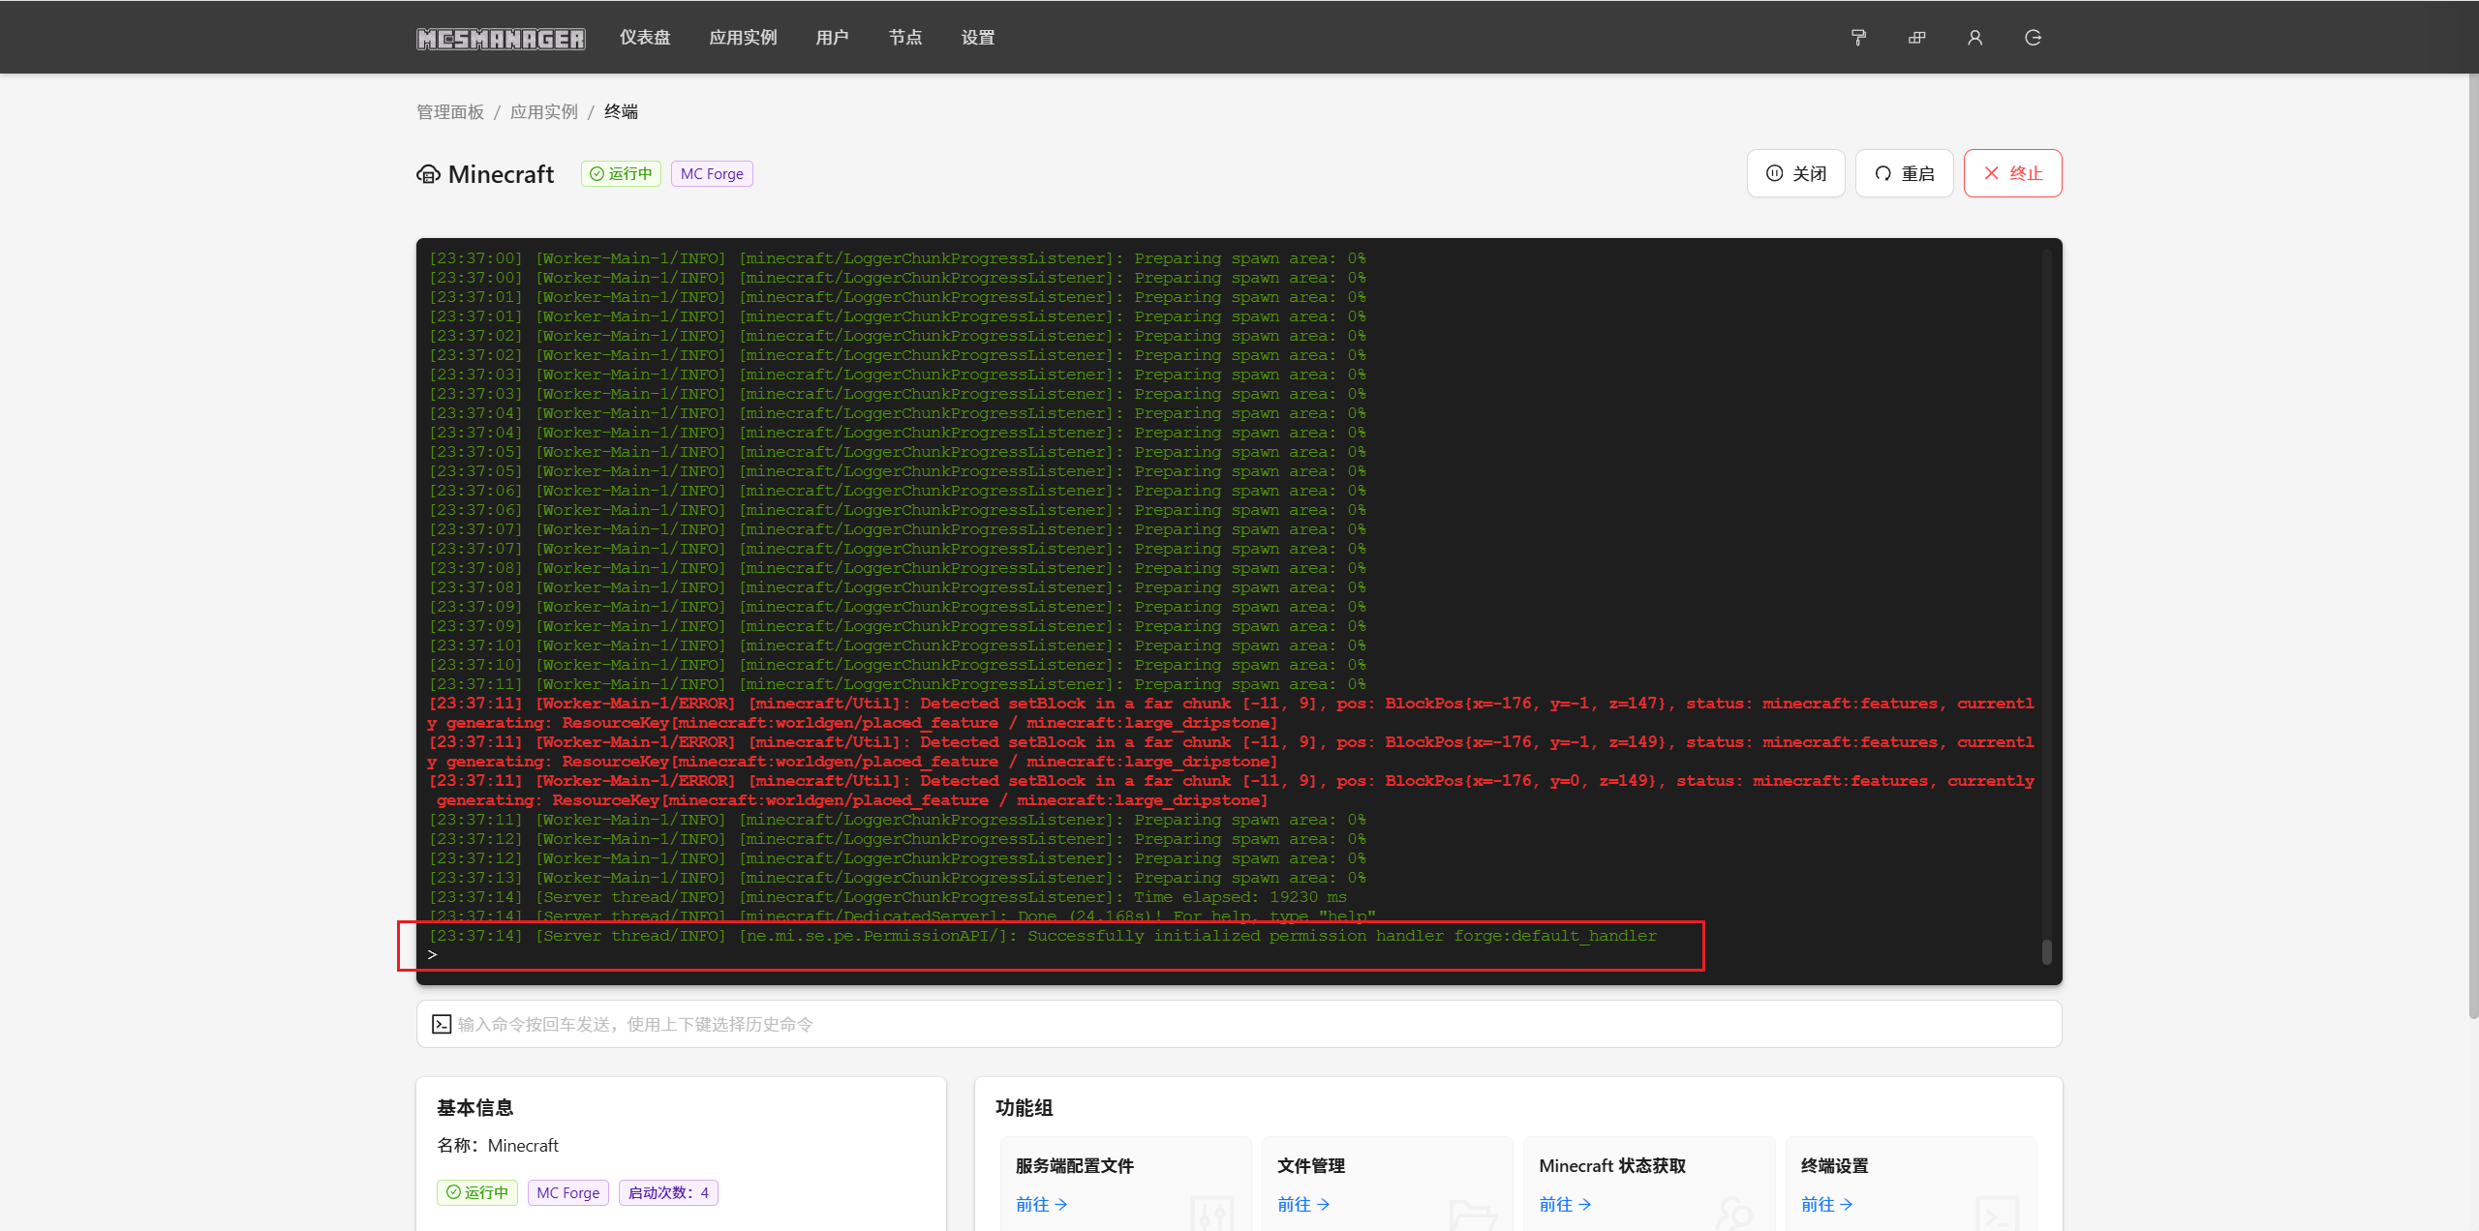Click the 服务端配置文件 card title

(x=1075, y=1166)
